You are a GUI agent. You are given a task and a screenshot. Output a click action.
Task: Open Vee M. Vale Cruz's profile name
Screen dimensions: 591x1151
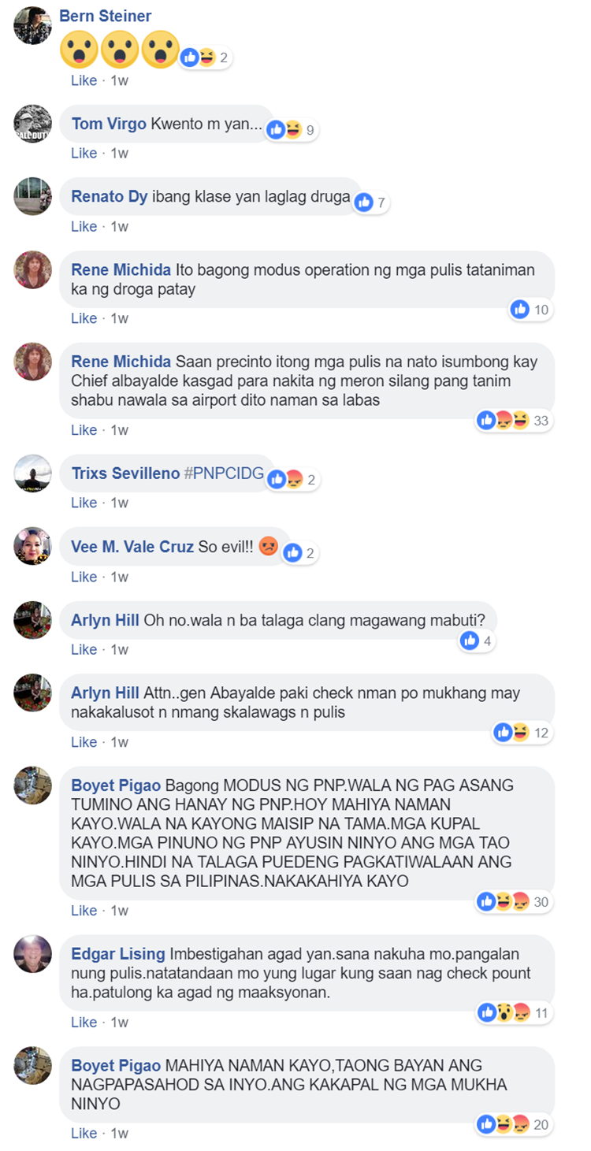coord(132,547)
